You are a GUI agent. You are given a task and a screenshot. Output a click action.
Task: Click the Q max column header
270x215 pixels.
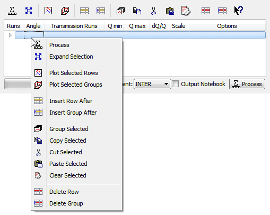[137, 26]
